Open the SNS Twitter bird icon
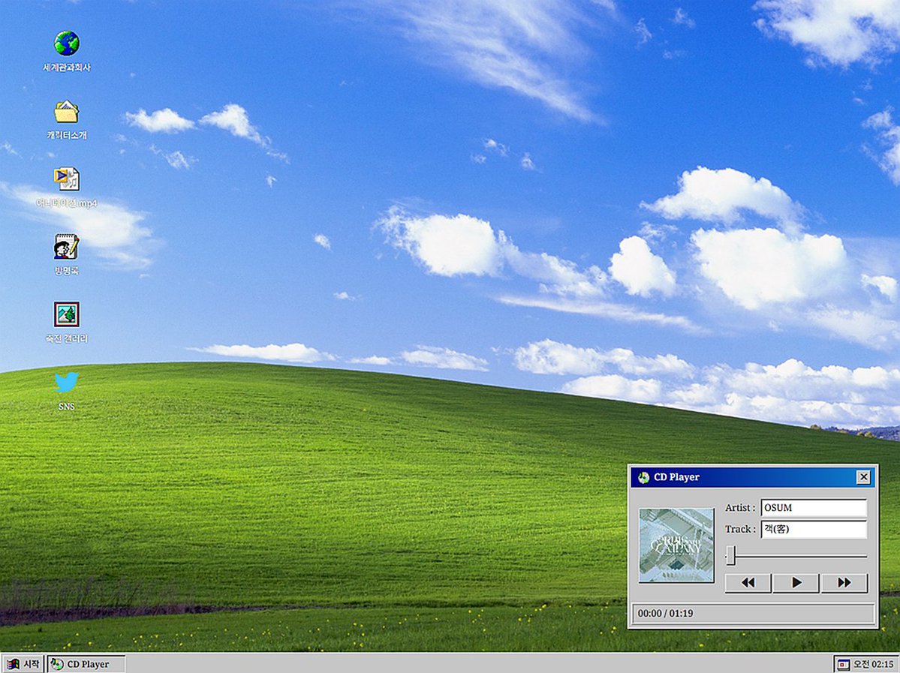Screen dimensions: 900x673 pos(67,382)
